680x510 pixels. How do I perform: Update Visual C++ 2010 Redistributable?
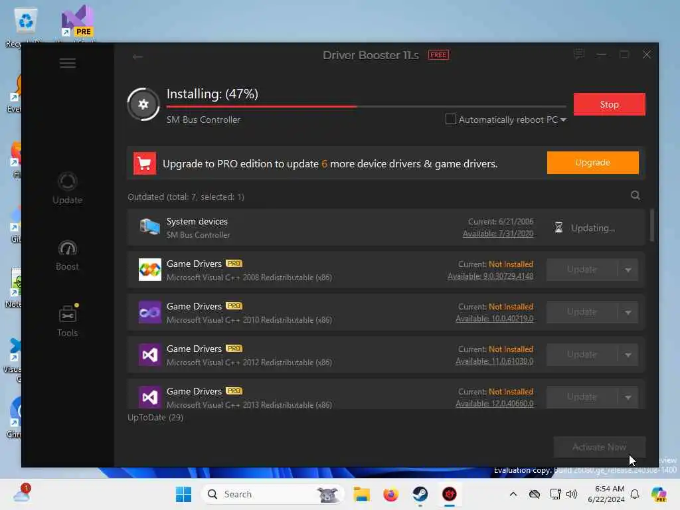582,312
